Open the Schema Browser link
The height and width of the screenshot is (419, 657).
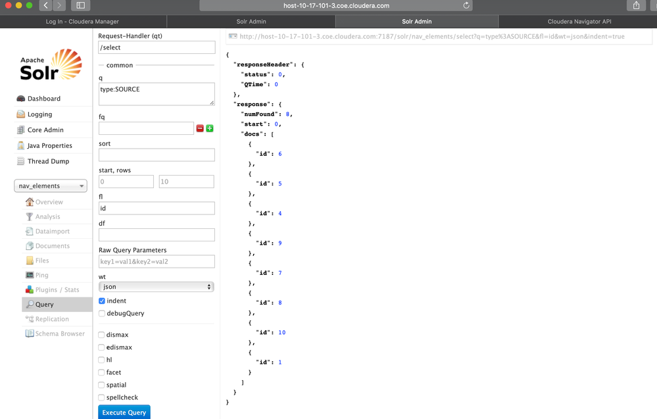pos(60,333)
